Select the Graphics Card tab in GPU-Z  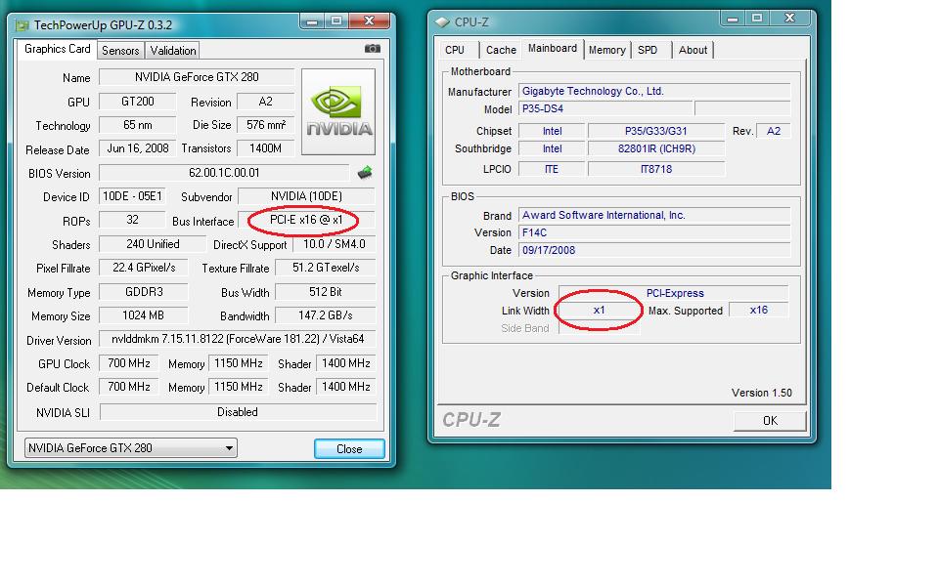pos(57,49)
